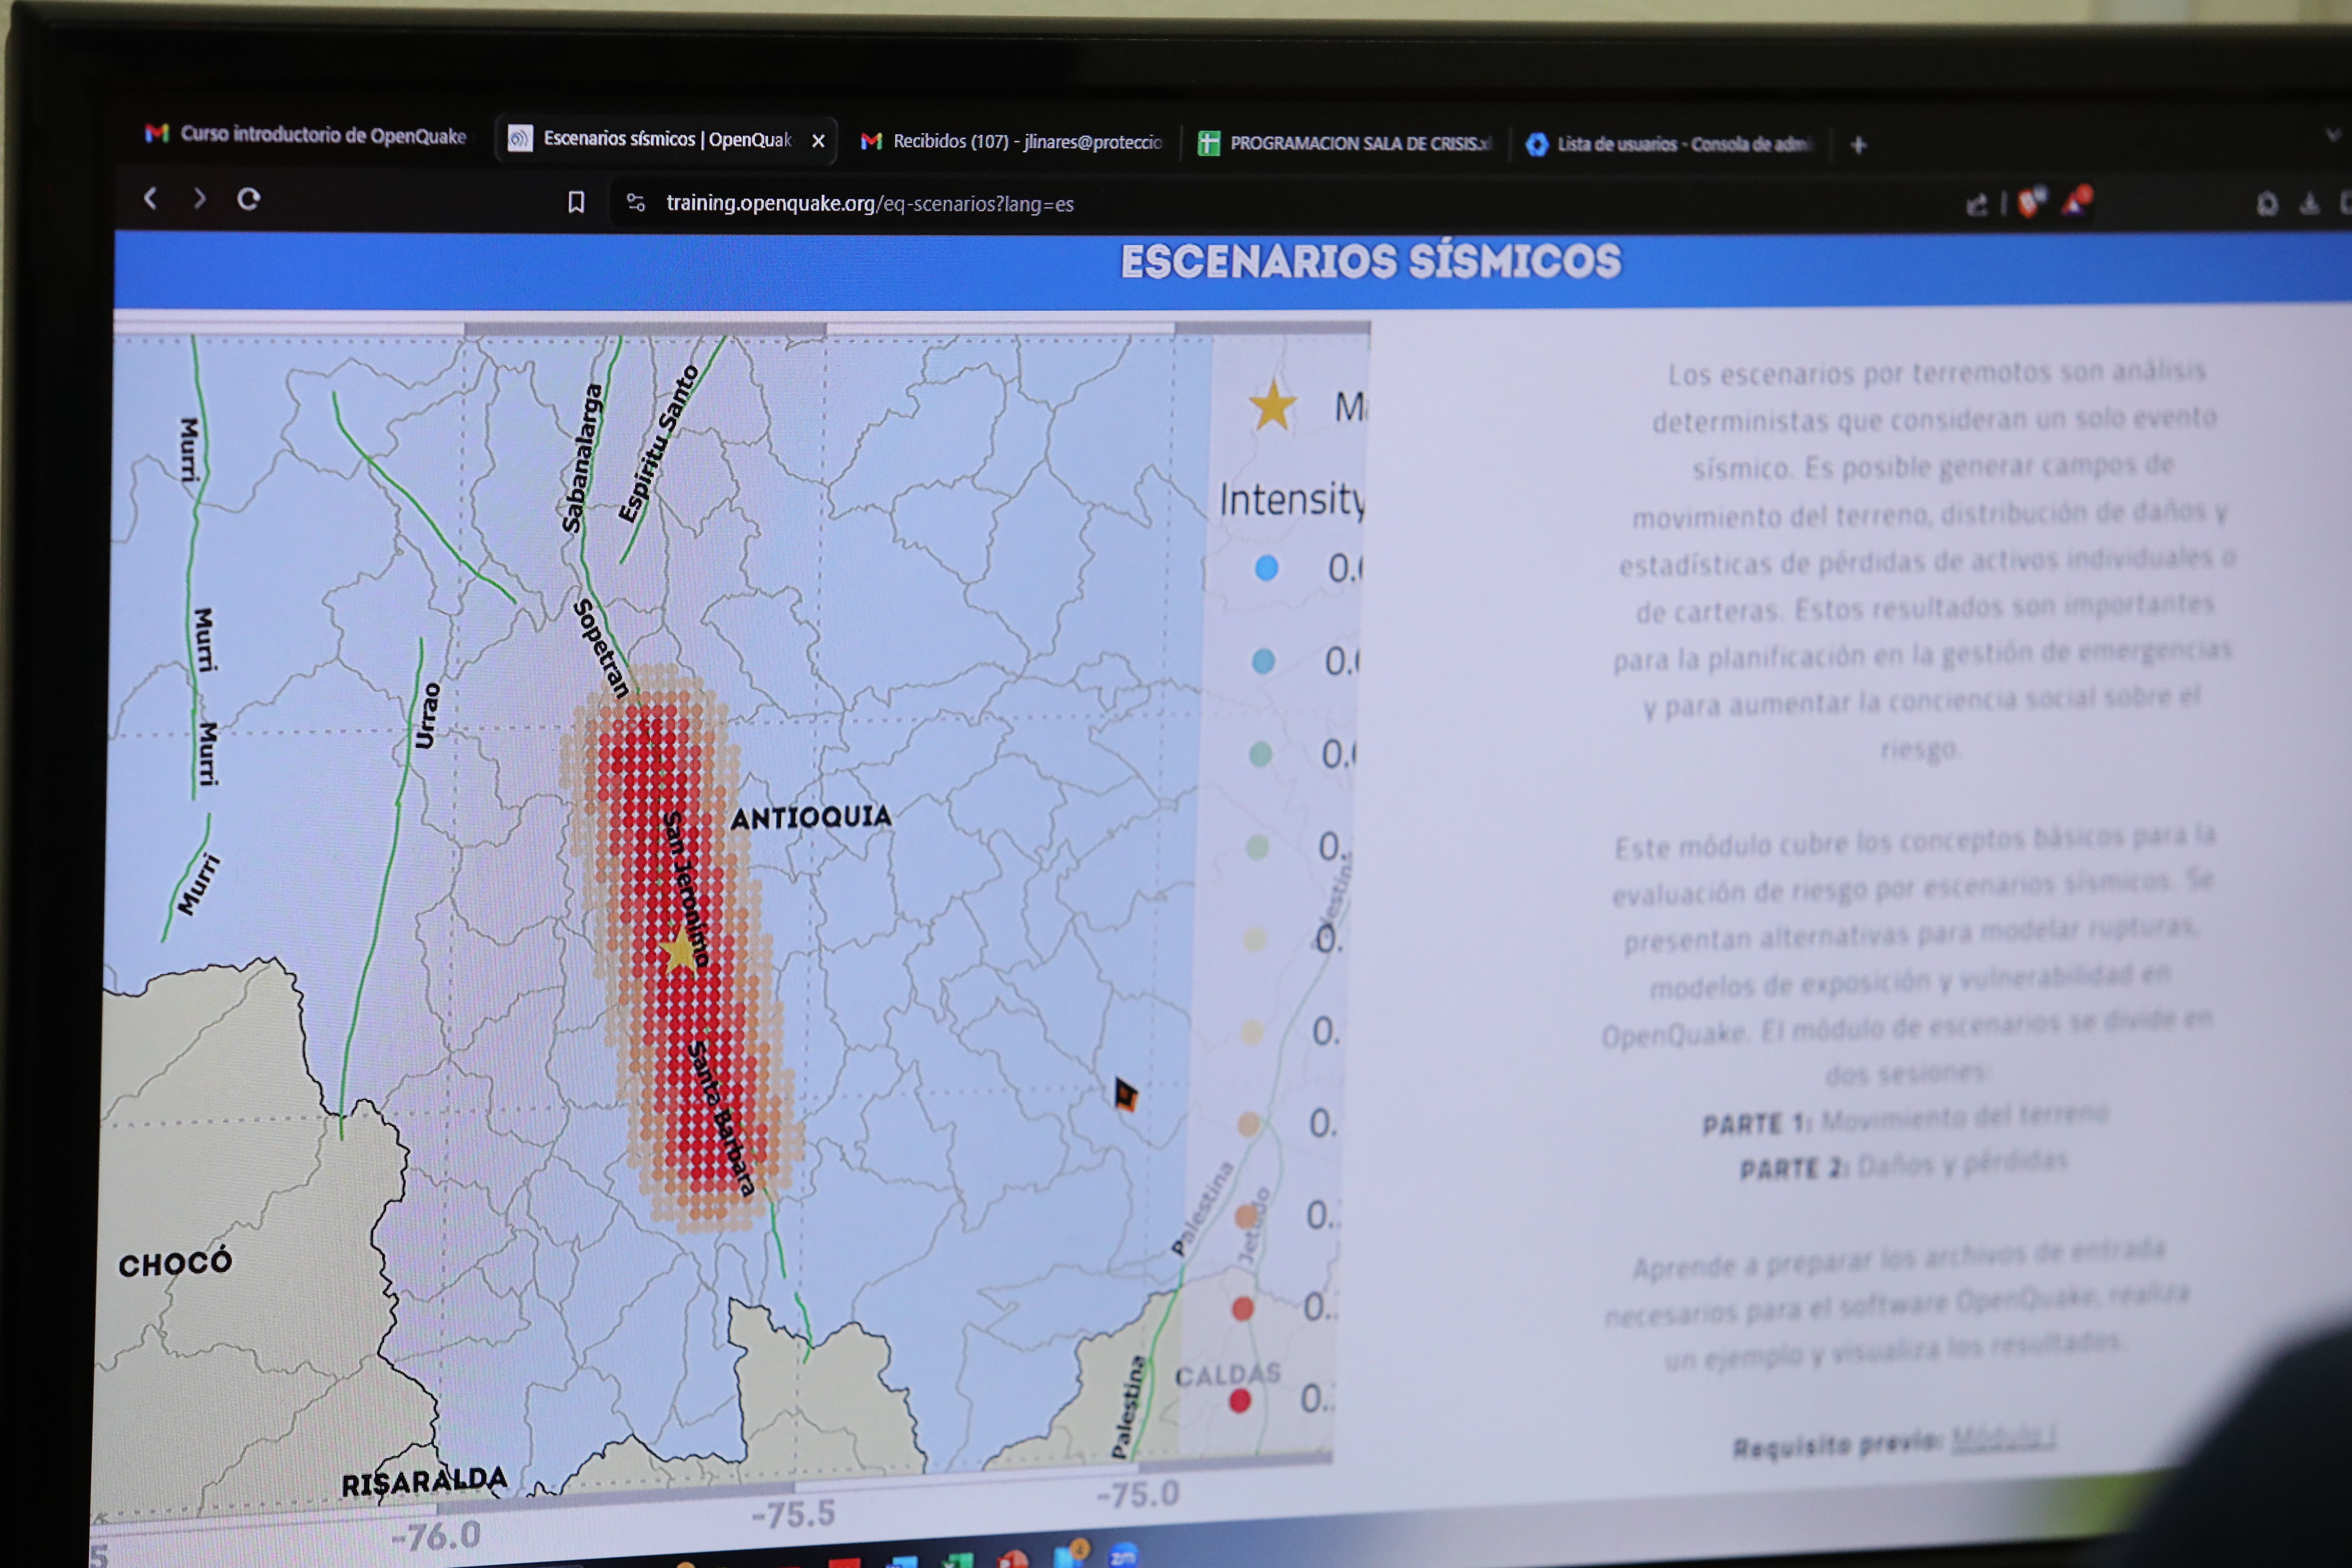The height and width of the screenshot is (1568, 2352).
Task: Click the ESCENARIOS SÍSMICOS page heading
Action: pyautogui.click(x=1370, y=262)
